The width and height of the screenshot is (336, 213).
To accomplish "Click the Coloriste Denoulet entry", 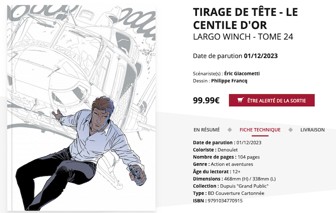I will tap(215, 150).
